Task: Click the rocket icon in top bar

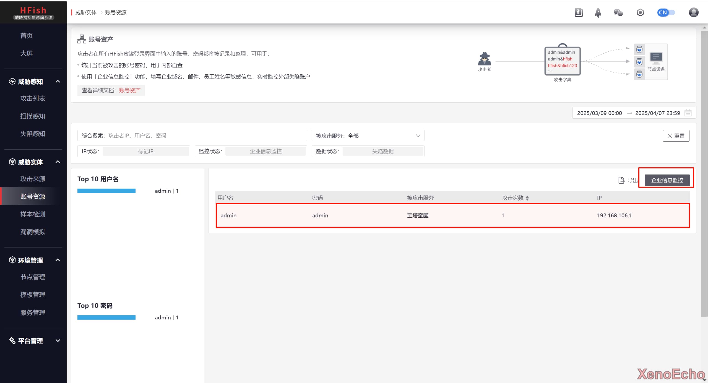Action: pyautogui.click(x=598, y=12)
